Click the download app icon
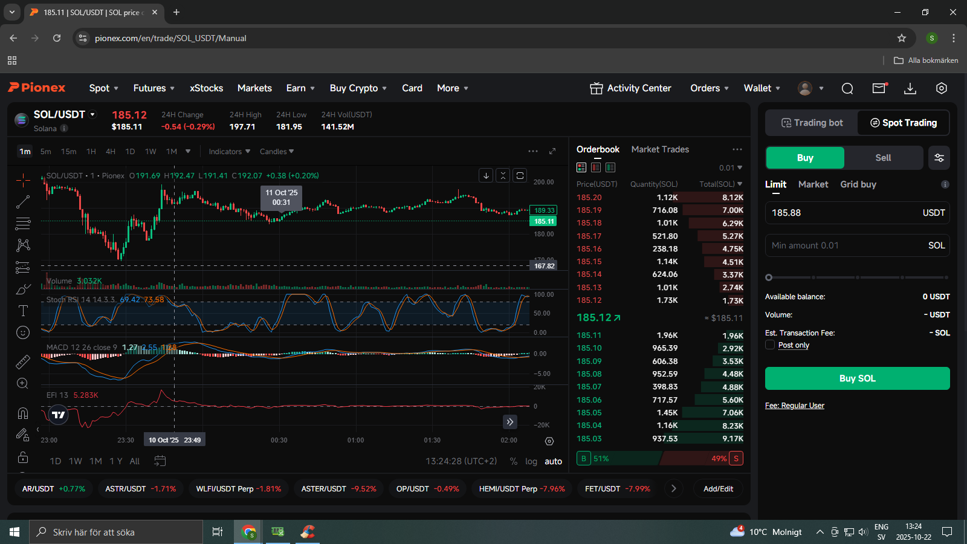 point(910,88)
